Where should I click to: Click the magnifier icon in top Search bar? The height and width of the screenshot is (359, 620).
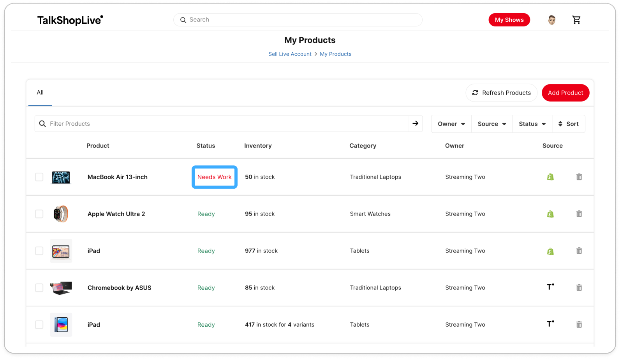[x=183, y=20]
